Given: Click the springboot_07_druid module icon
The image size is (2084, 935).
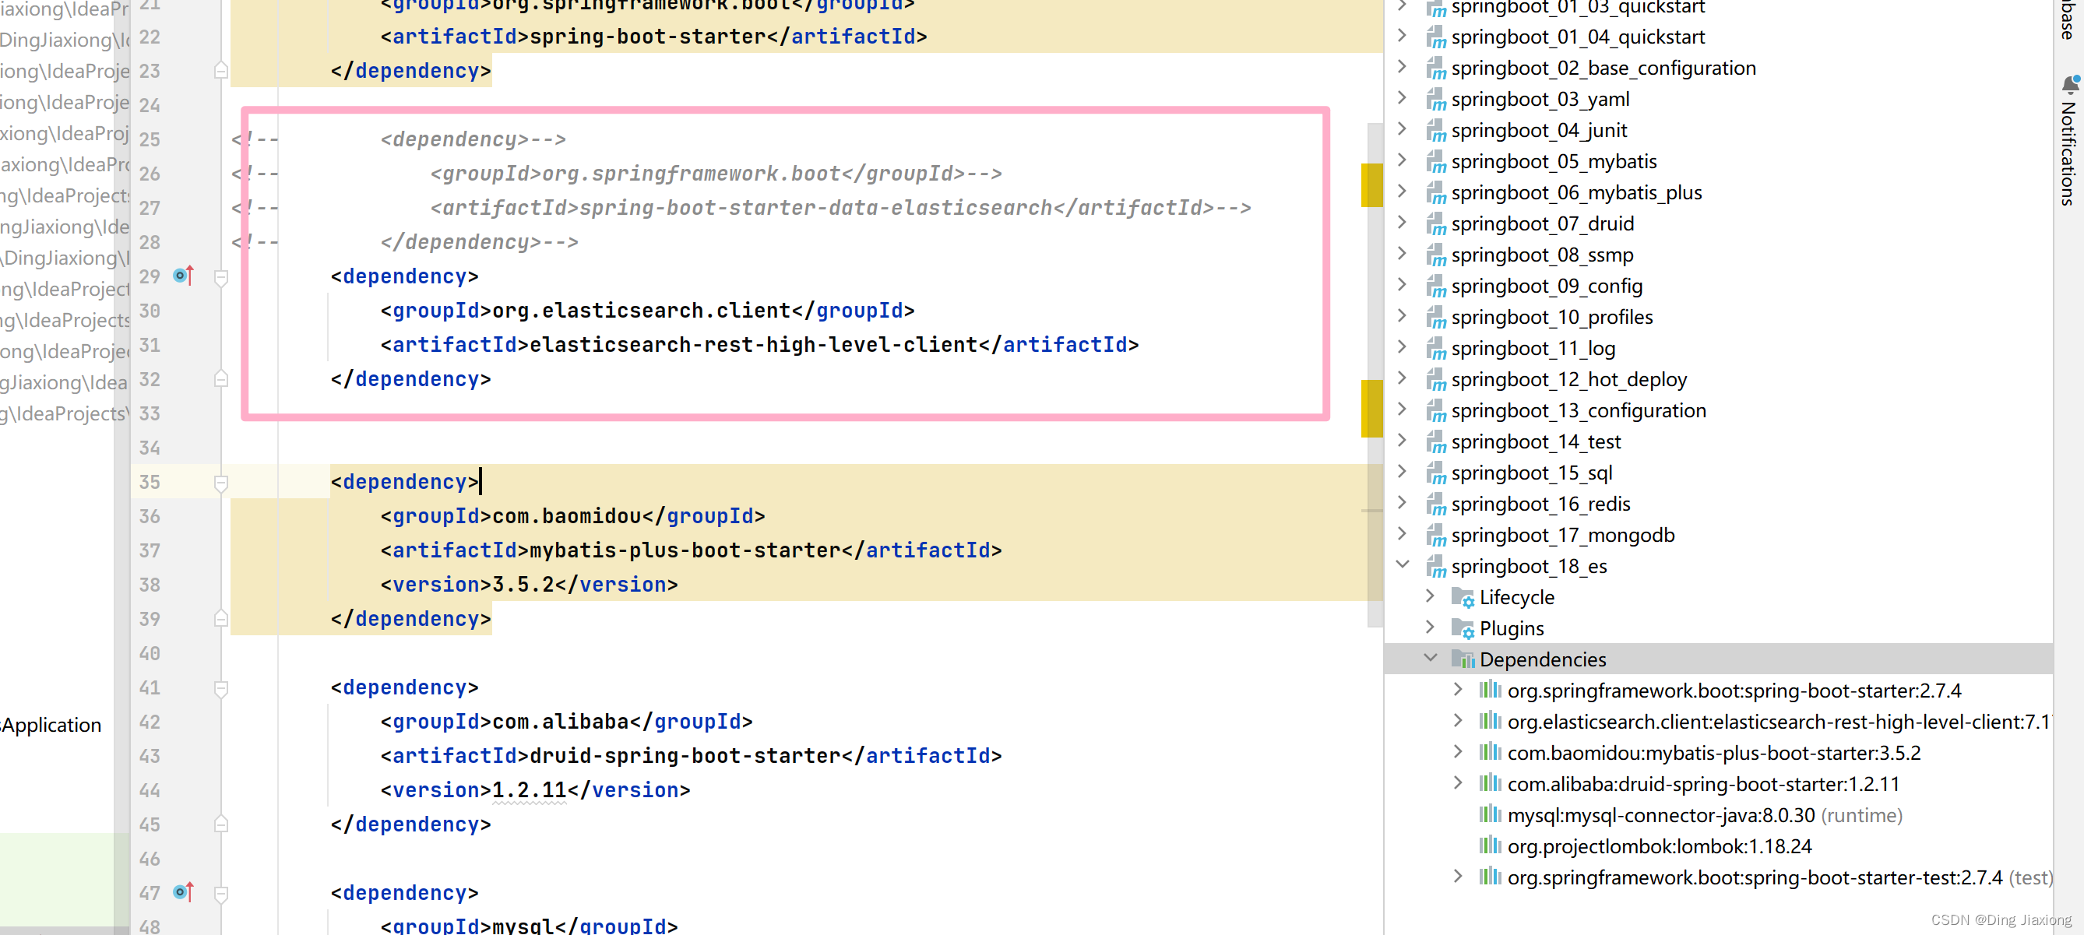Looking at the screenshot, I should (1436, 223).
